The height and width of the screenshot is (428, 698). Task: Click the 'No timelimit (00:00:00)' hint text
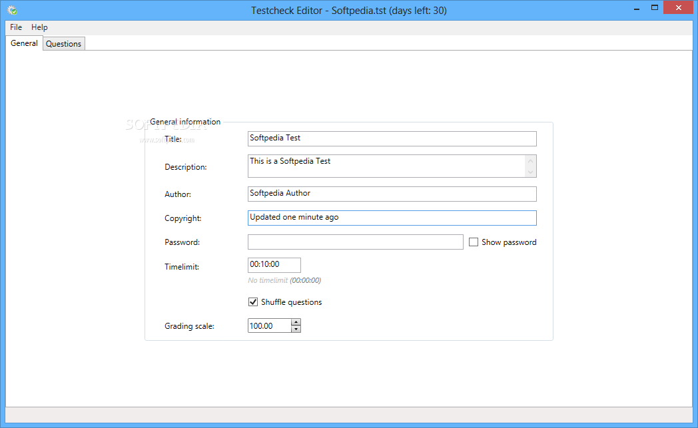284,280
